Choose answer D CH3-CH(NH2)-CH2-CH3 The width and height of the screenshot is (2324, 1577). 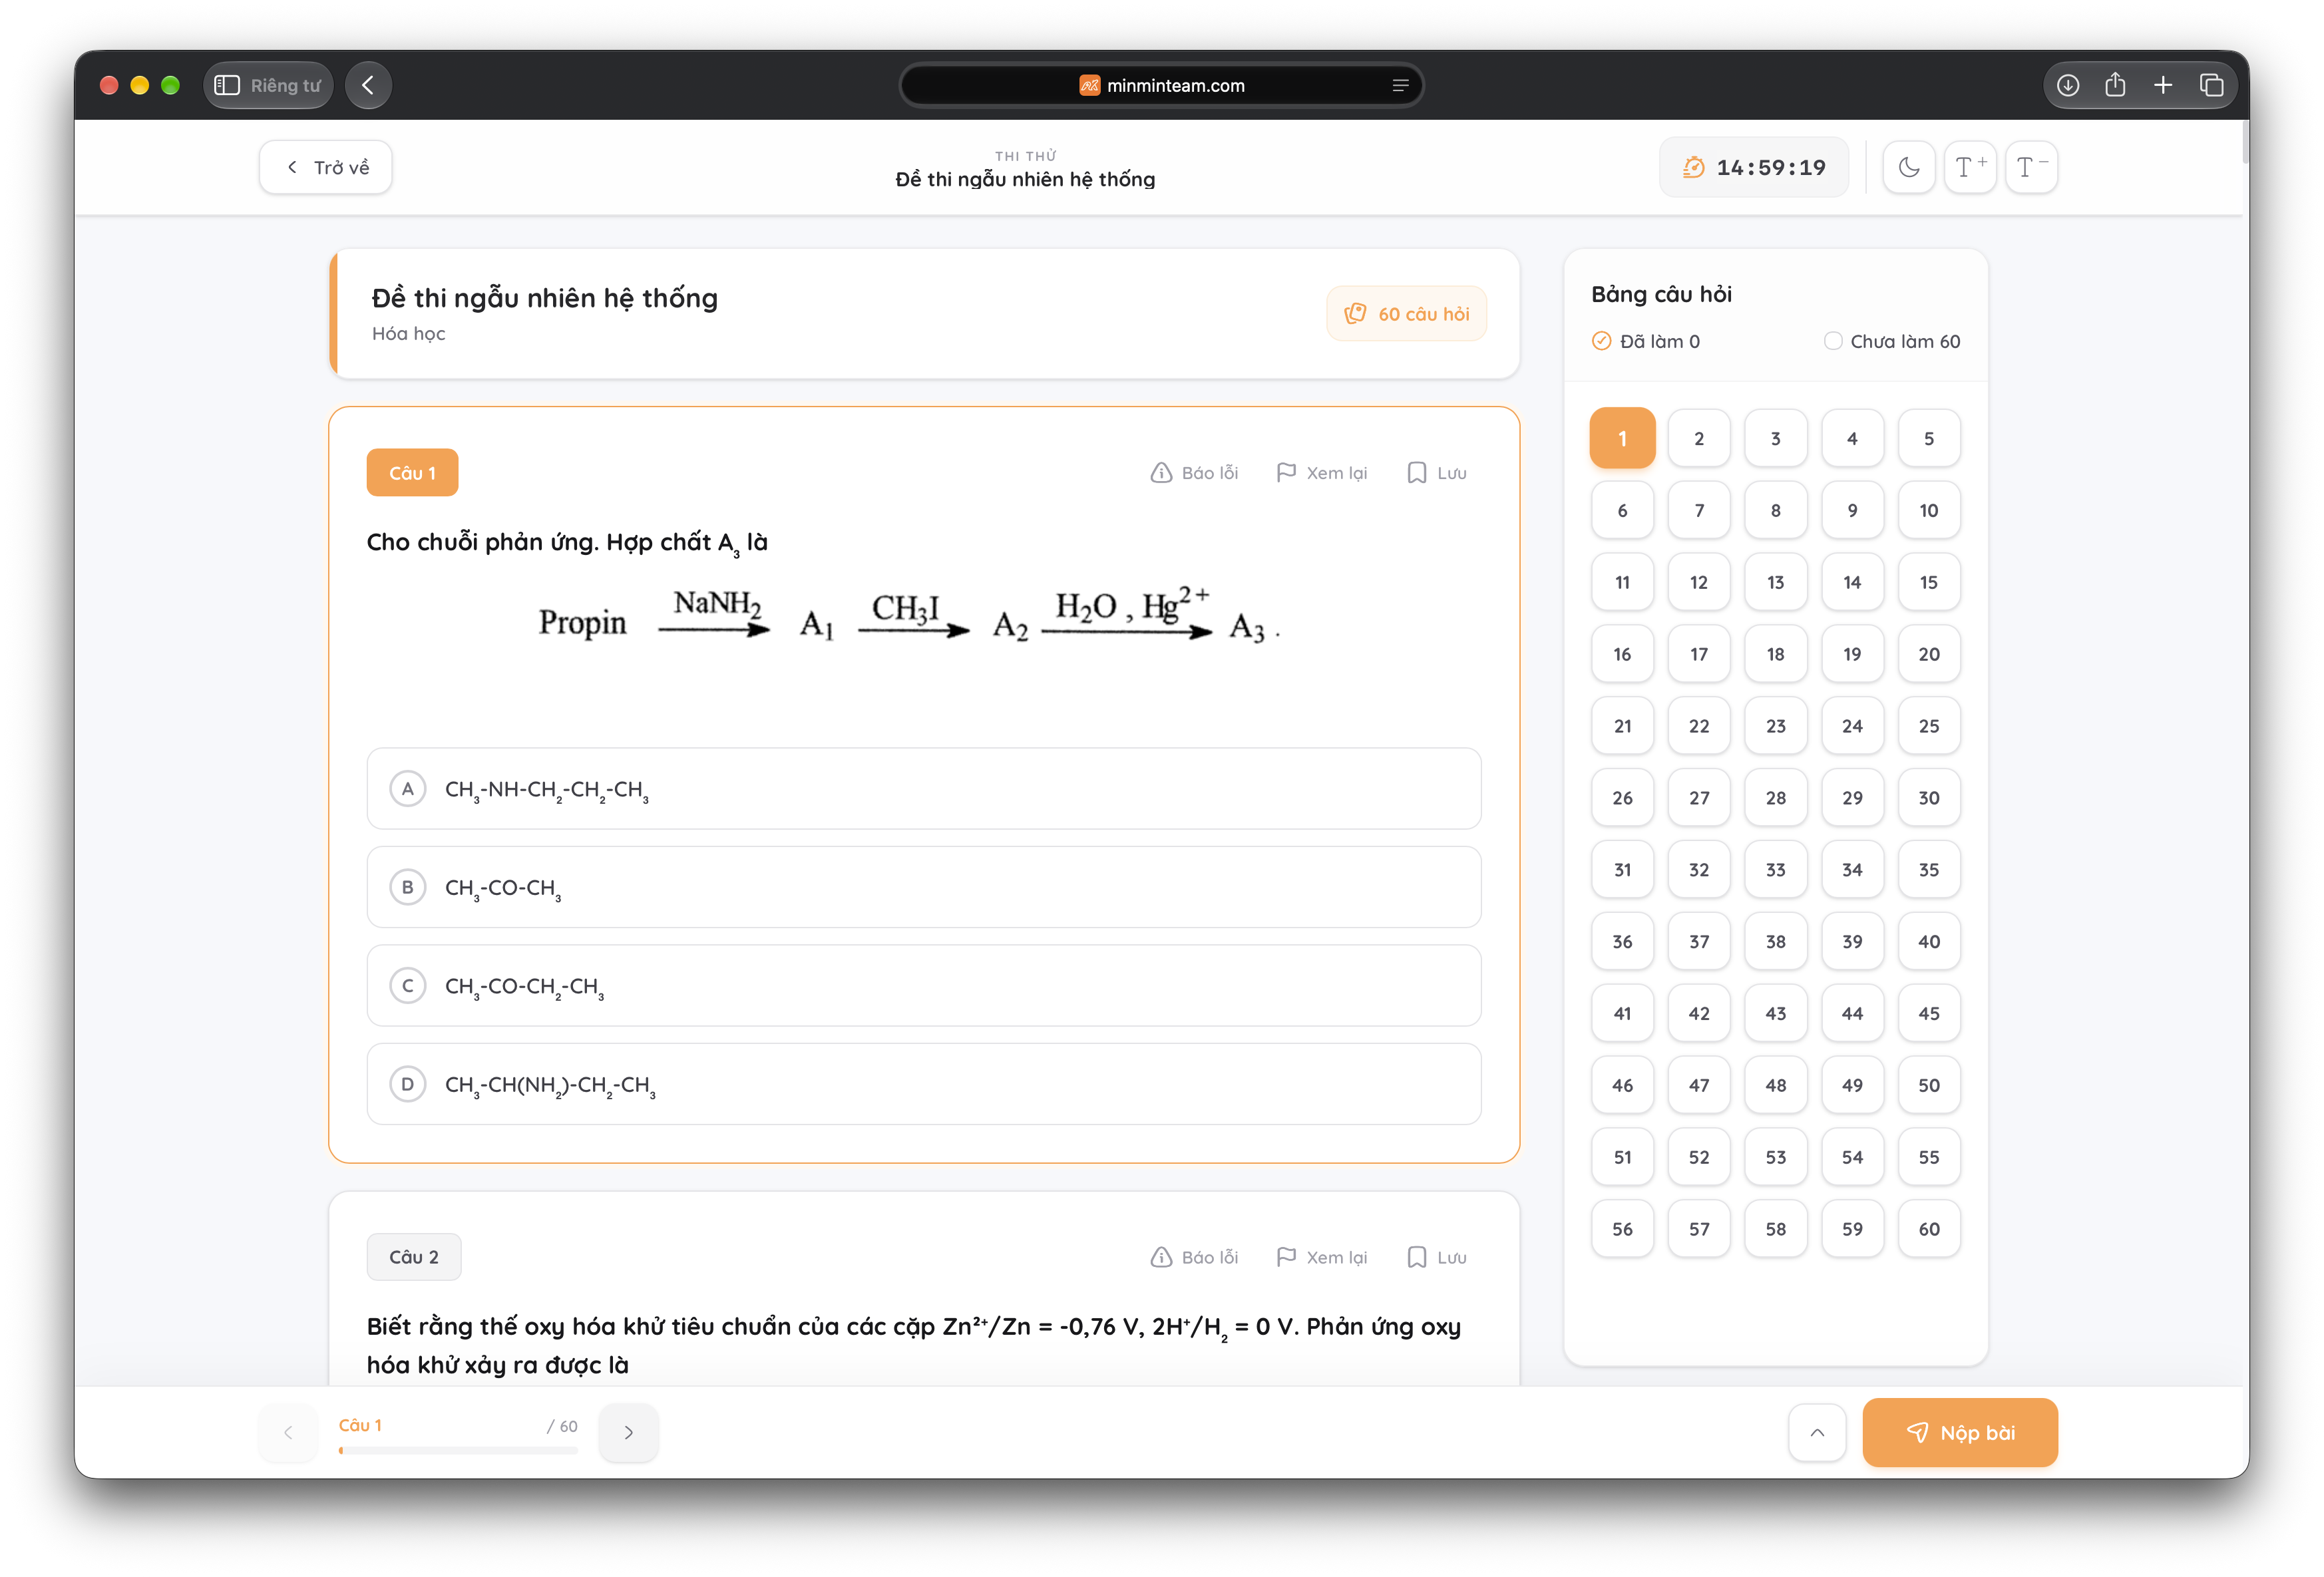coord(923,1084)
